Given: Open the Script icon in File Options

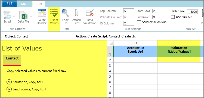Looking at the screenshot, I should pyautogui.click(x=7, y=15).
